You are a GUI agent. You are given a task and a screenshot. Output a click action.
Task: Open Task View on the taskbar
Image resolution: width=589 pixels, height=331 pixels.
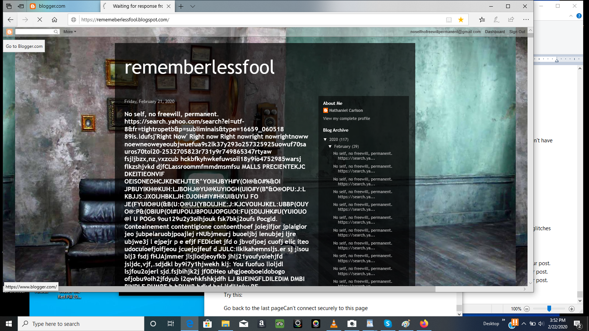point(171,324)
